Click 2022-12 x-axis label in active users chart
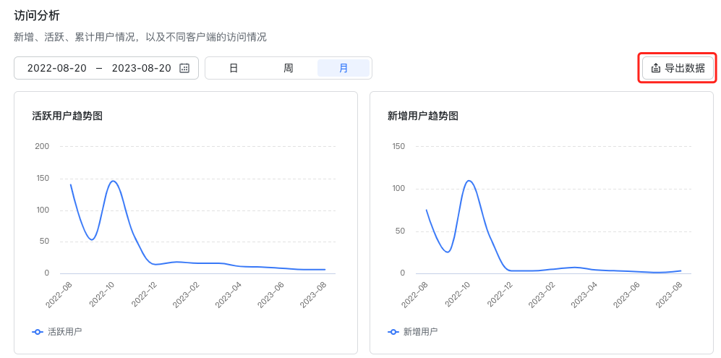Image resolution: width=721 pixels, height=358 pixels. [143, 294]
